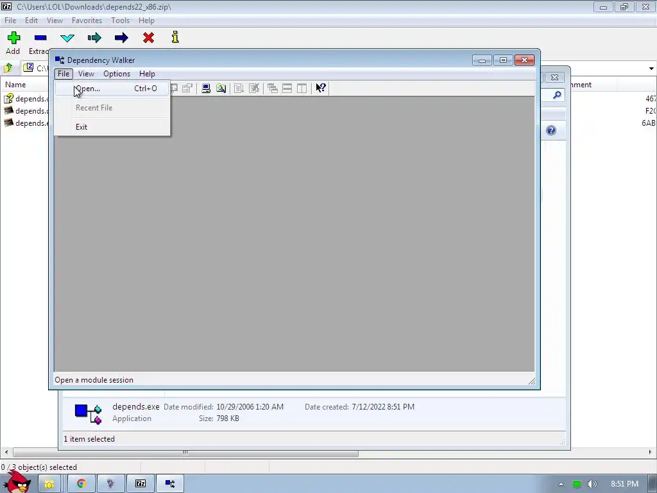
Task: Click the System Information computer icon
Action: [206, 88]
